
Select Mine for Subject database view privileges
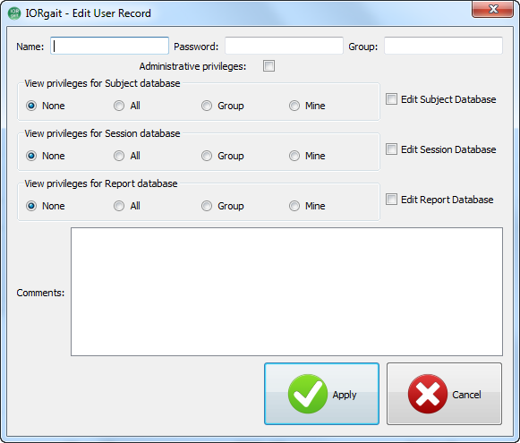(294, 106)
